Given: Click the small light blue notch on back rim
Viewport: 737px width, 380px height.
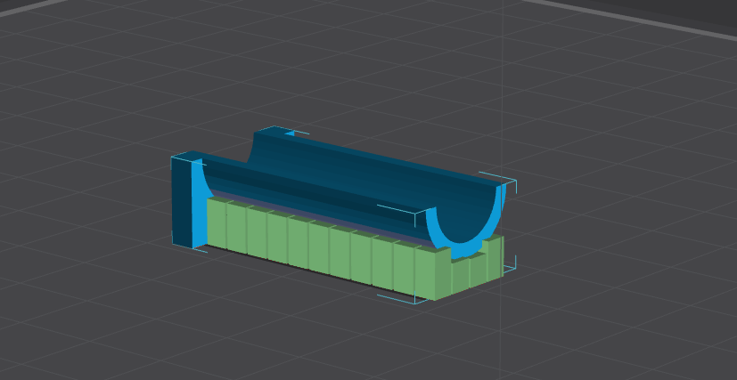Looking at the screenshot, I should click(290, 133).
